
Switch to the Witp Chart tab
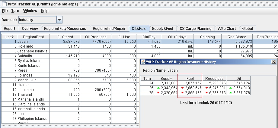pos(227,29)
